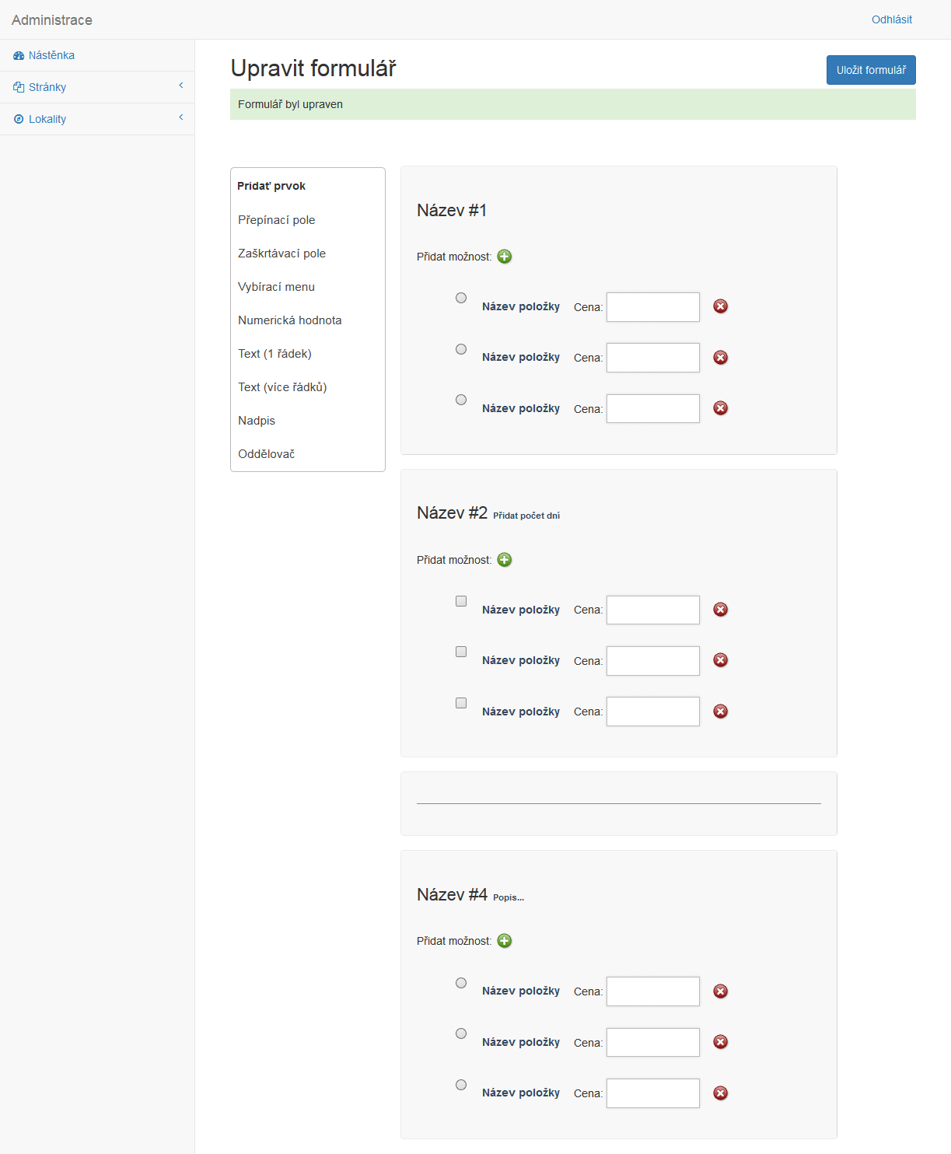Remove last item in Název #4 section

click(x=721, y=1093)
